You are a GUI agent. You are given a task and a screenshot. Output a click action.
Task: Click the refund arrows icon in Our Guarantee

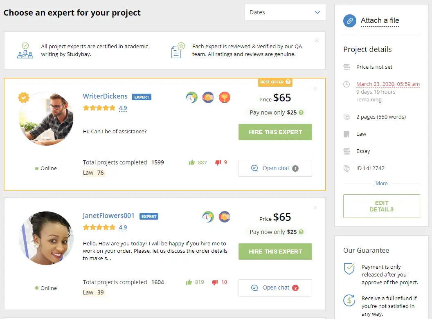[x=349, y=301]
